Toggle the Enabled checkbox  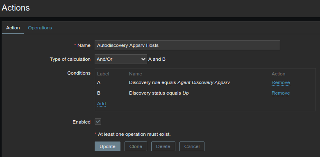click(98, 122)
